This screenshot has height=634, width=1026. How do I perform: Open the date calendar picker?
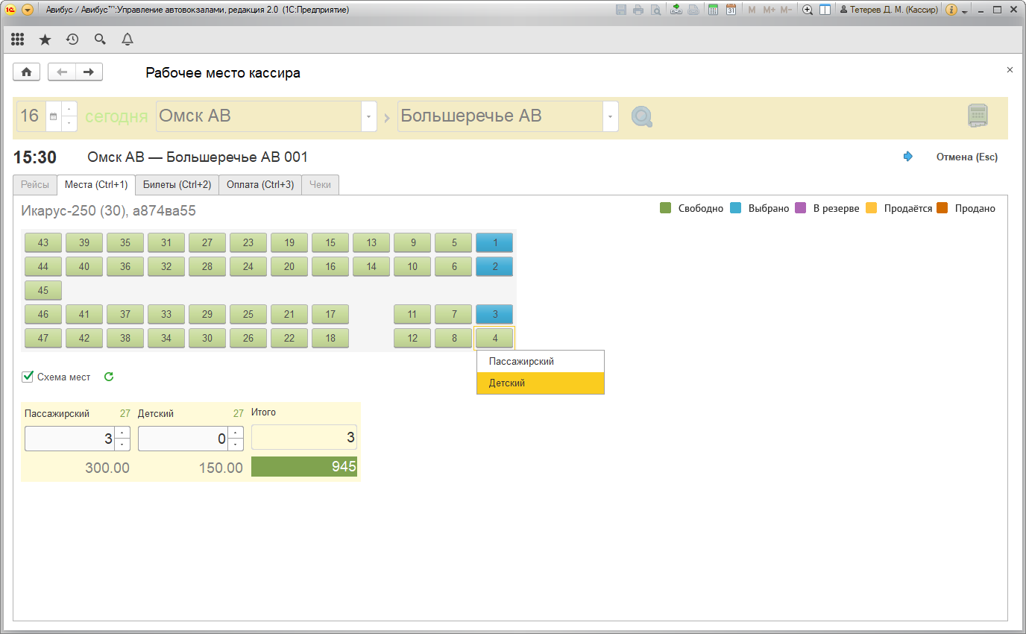pyautogui.click(x=53, y=117)
